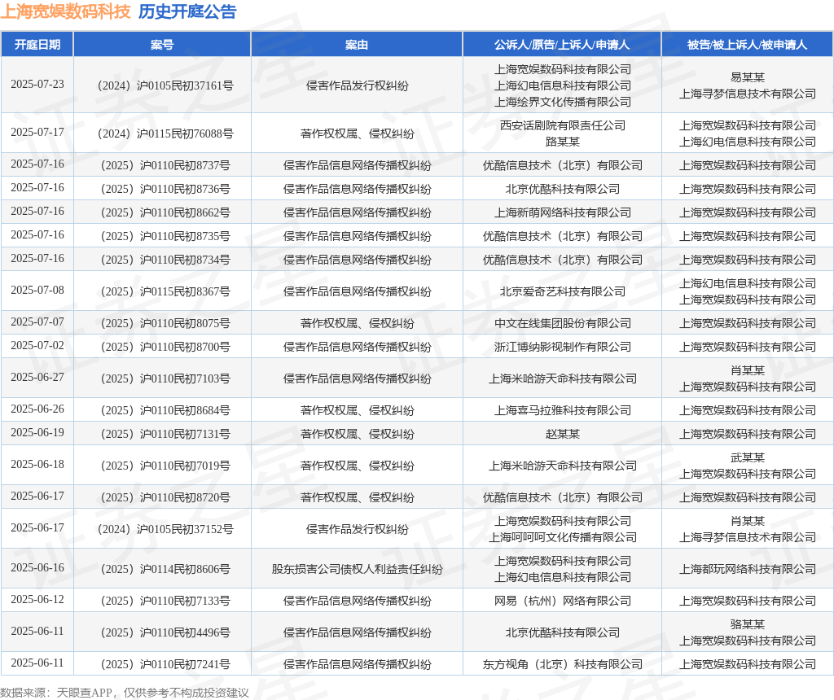The width and height of the screenshot is (834, 700).
Task: Click plaintiff 上海喜马拉雅科技有限公司
Action: (x=563, y=410)
